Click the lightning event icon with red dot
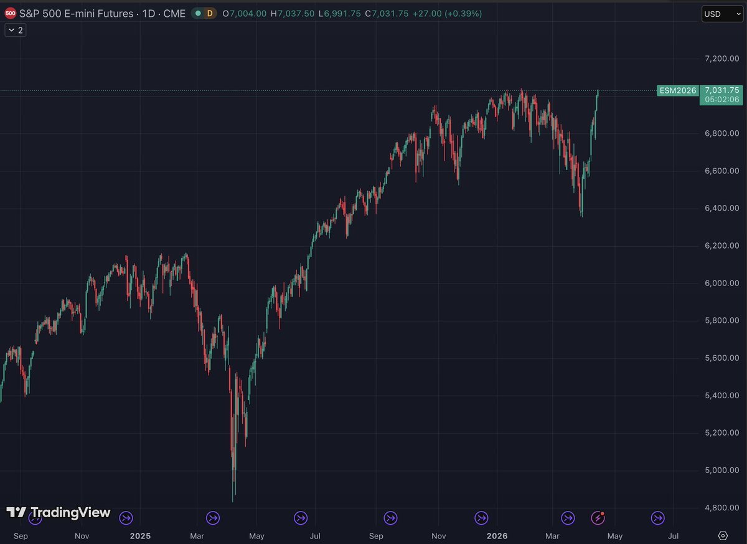This screenshot has width=747, height=544. [598, 517]
